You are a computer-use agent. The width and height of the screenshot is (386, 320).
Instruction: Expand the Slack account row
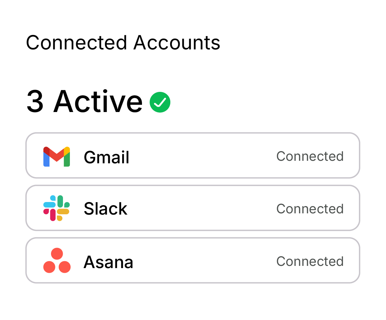(193, 208)
